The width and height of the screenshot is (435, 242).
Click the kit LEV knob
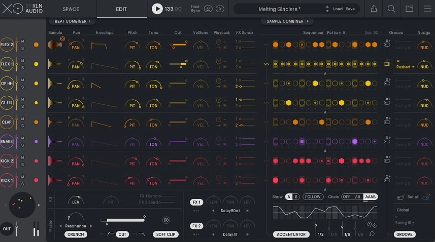(76, 200)
